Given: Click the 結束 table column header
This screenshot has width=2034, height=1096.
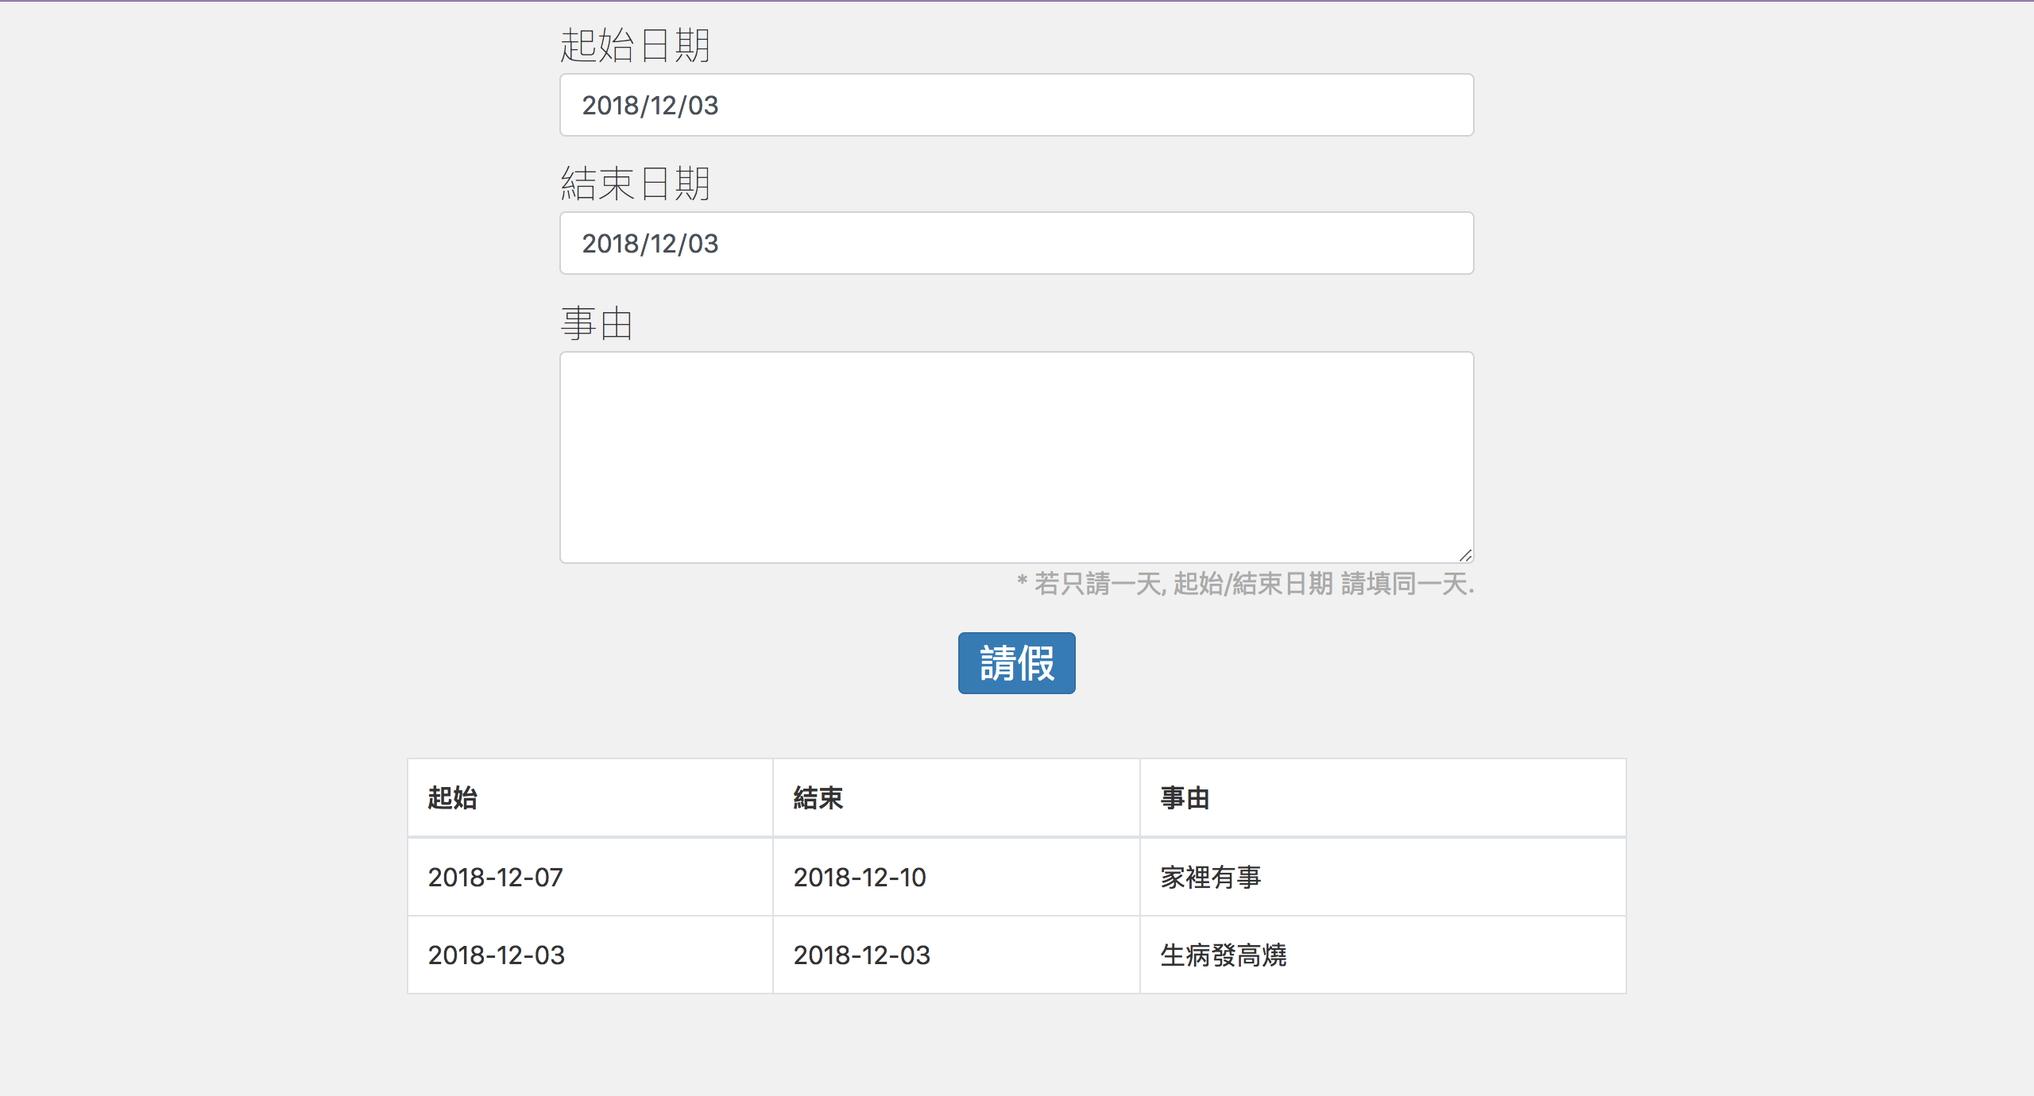Looking at the screenshot, I should click(818, 797).
